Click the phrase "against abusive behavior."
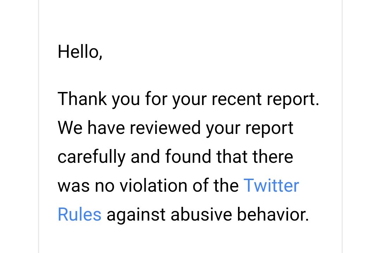This screenshot has height=253, width=379. click(208, 215)
